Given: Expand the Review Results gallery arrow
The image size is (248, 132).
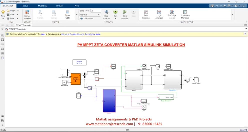Looking at the screenshot, I should tap(233, 15).
